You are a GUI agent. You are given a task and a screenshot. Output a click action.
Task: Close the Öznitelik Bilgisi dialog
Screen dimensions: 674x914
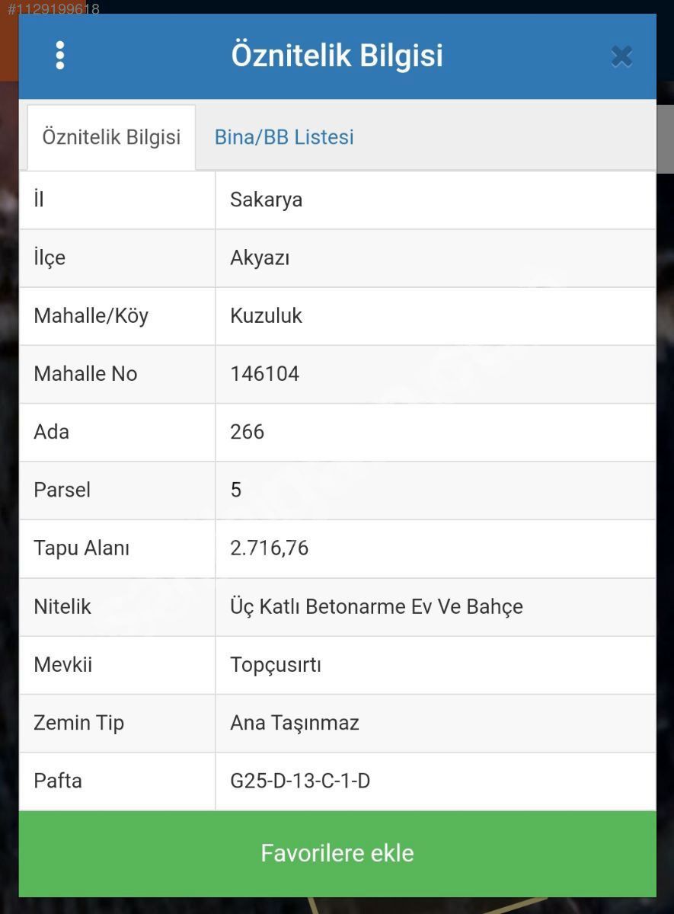tap(621, 56)
